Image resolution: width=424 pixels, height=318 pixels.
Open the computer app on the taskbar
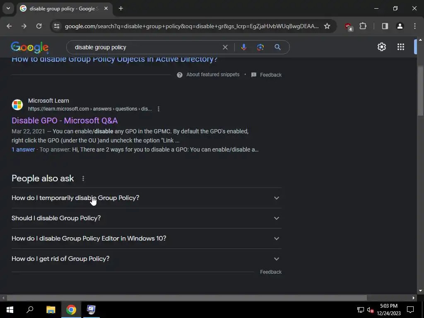pyautogui.click(x=91, y=309)
